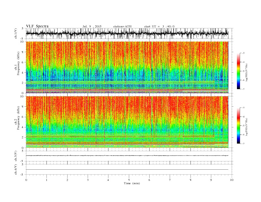Click the ch.1 voltage waveform trace

pos(127,33)
